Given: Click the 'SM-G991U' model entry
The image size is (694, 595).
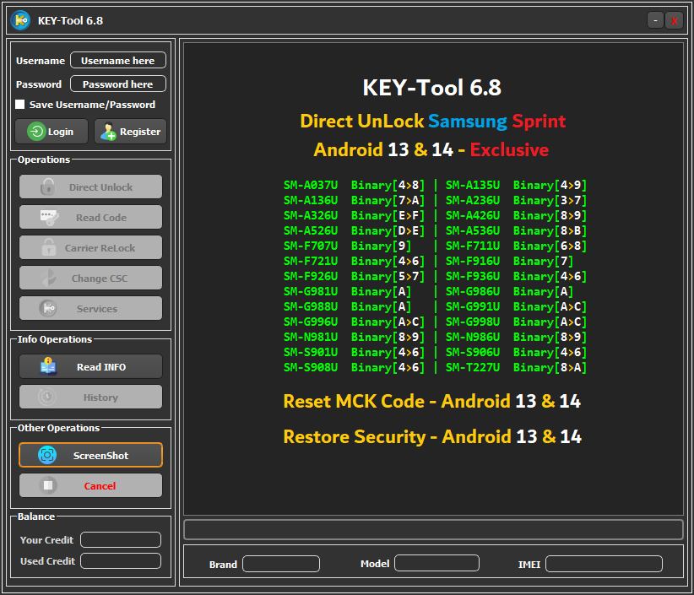Looking at the screenshot, I should (x=473, y=306).
